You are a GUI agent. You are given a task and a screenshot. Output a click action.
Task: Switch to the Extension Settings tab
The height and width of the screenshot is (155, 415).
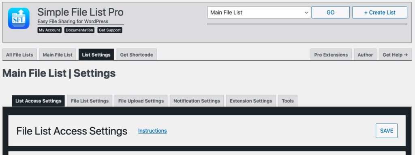(x=251, y=101)
